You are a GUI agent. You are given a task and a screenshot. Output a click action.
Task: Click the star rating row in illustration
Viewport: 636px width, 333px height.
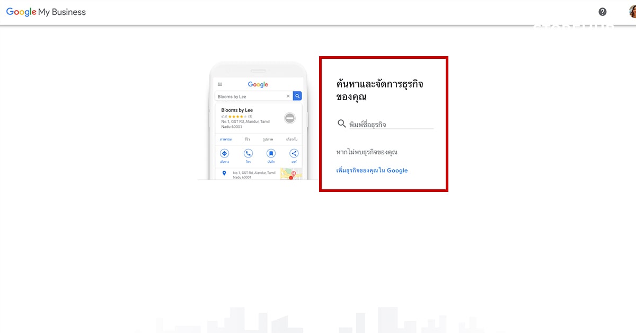click(237, 116)
